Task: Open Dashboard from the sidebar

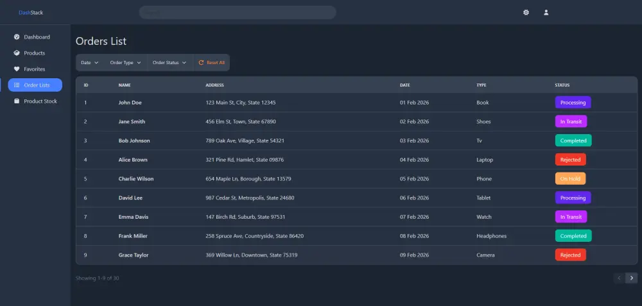Action: (x=35, y=37)
